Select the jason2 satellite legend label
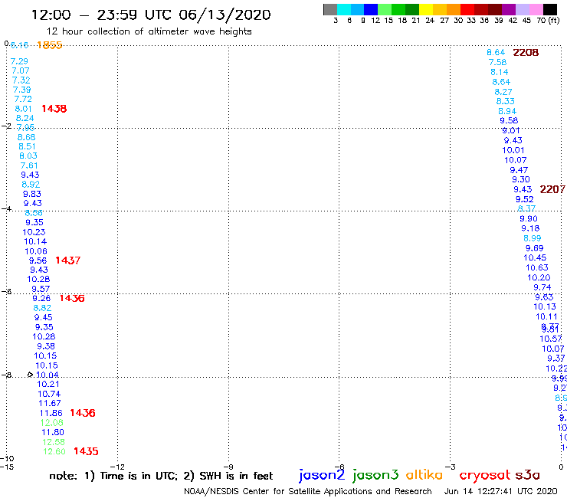567x498 pixels. (322, 475)
